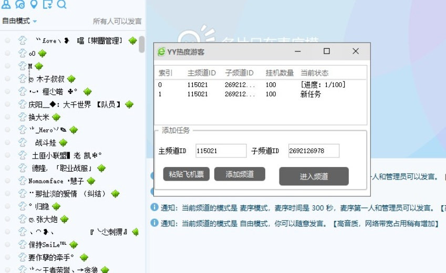This screenshot has width=446, height=273.
Task: Select task row with 进度: 1/100
Action: coord(260,85)
